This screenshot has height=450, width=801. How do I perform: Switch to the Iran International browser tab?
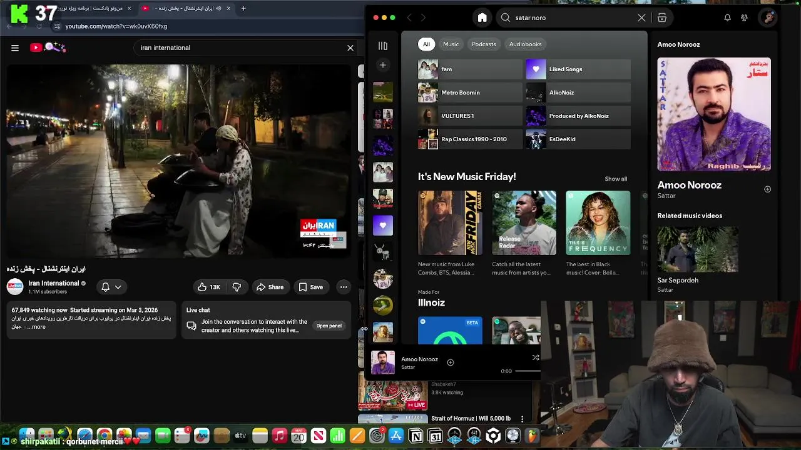coord(186,8)
